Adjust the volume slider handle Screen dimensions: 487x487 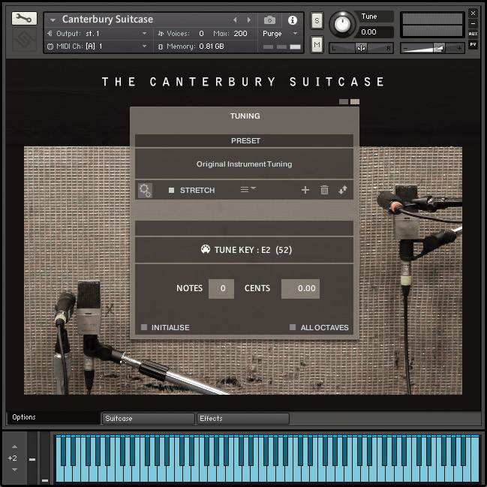pyautogui.click(x=438, y=48)
